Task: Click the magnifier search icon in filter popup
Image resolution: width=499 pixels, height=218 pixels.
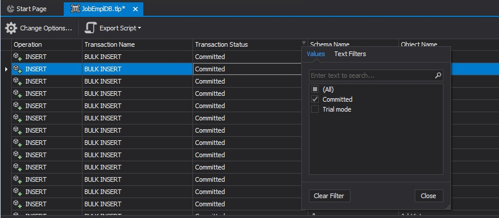Action: pyautogui.click(x=438, y=75)
